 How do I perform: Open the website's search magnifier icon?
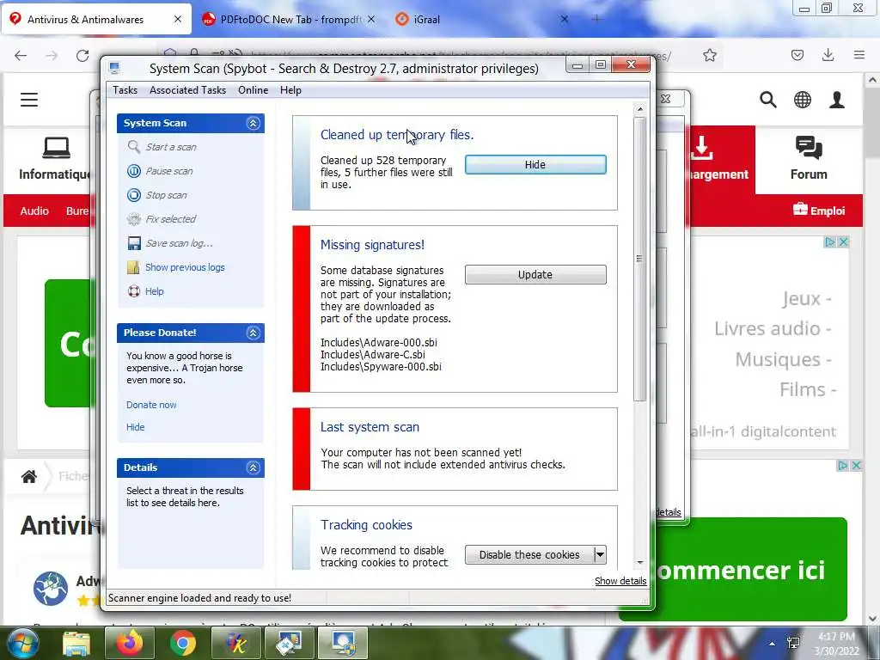[768, 100]
